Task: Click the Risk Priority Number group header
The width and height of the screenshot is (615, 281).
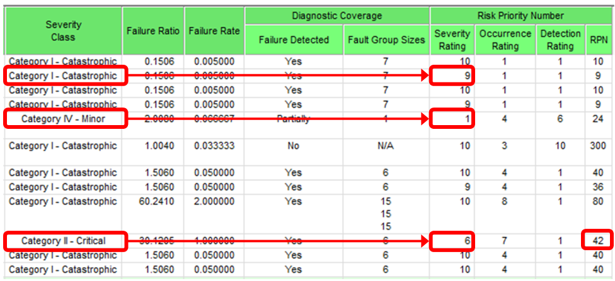Action: [522, 15]
